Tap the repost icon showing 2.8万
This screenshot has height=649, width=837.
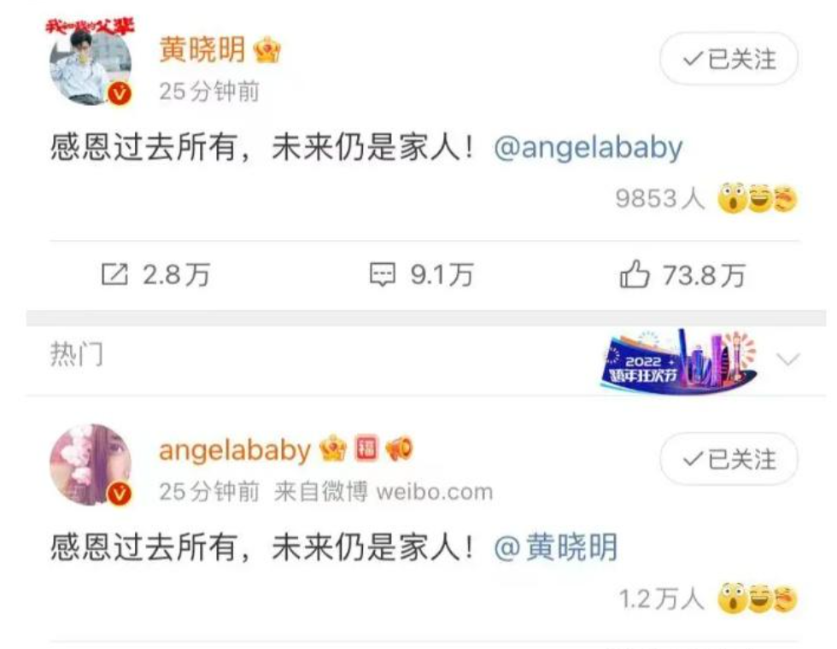(114, 275)
